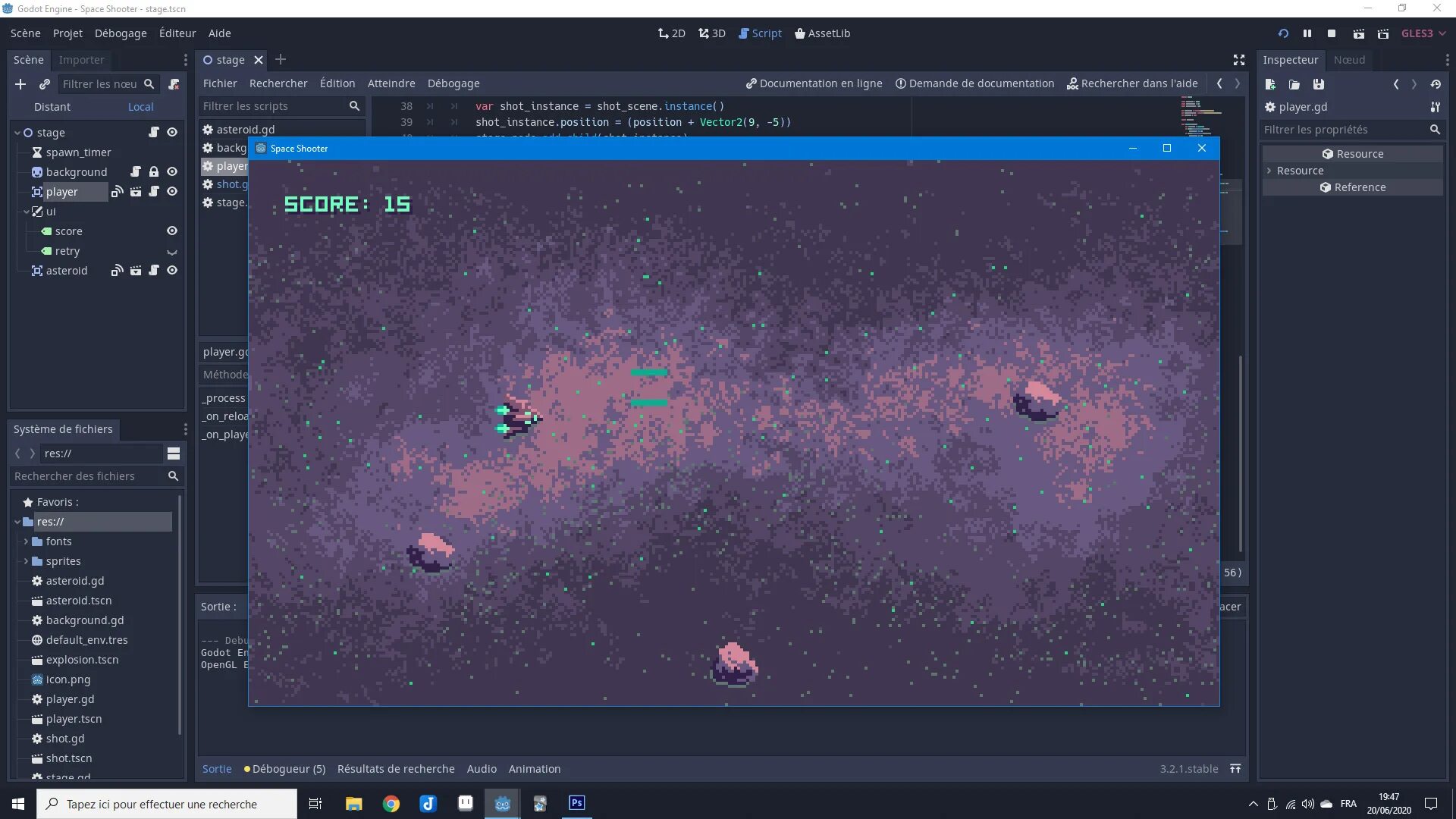
Task: Open Photoshop from the taskbar
Action: pos(577,803)
